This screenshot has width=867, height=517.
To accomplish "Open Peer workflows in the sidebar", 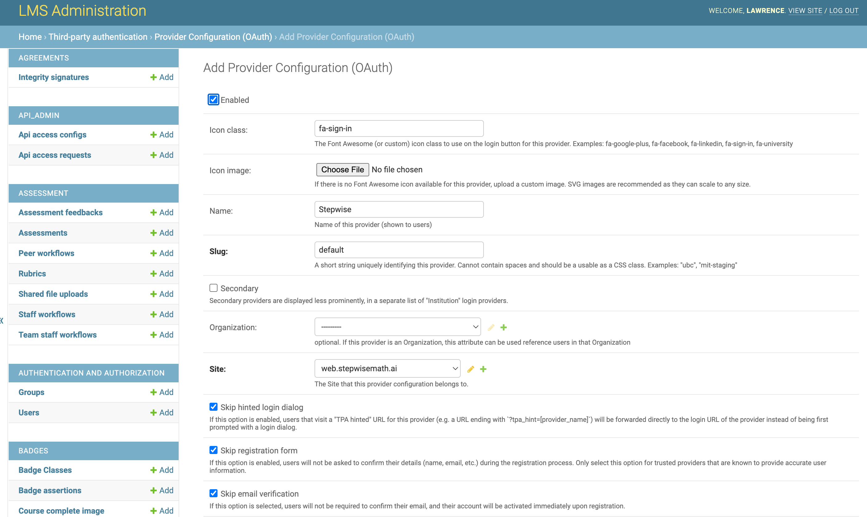I will 46,253.
